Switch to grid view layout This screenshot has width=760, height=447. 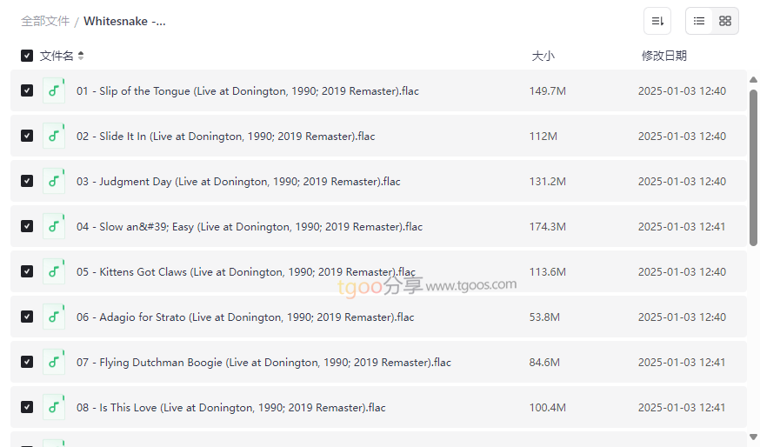click(725, 21)
